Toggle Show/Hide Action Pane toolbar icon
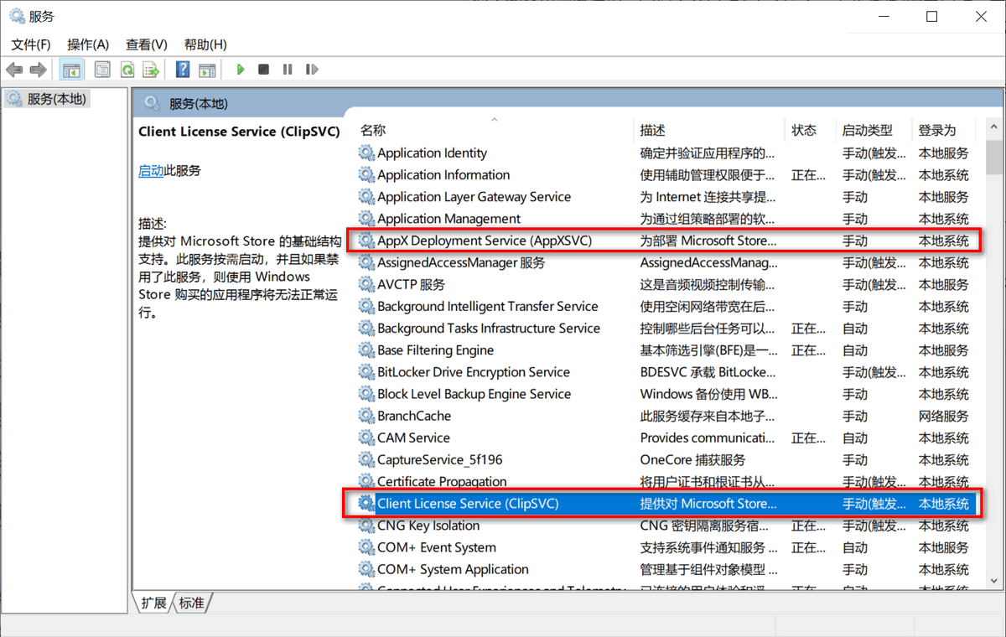1006x637 pixels. pos(207,70)
